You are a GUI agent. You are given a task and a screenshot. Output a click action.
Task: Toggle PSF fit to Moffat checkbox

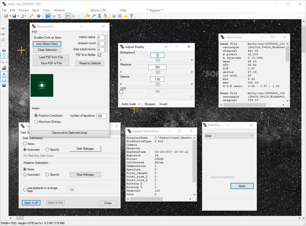(99, 55)
